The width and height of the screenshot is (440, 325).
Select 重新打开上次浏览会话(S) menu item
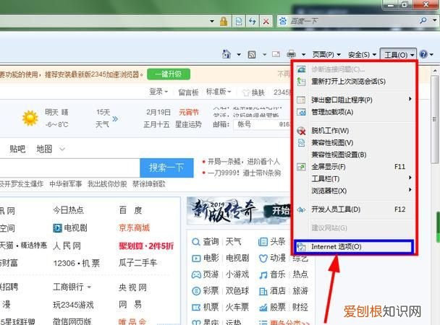pyautogui.click(x=355, y=82)
